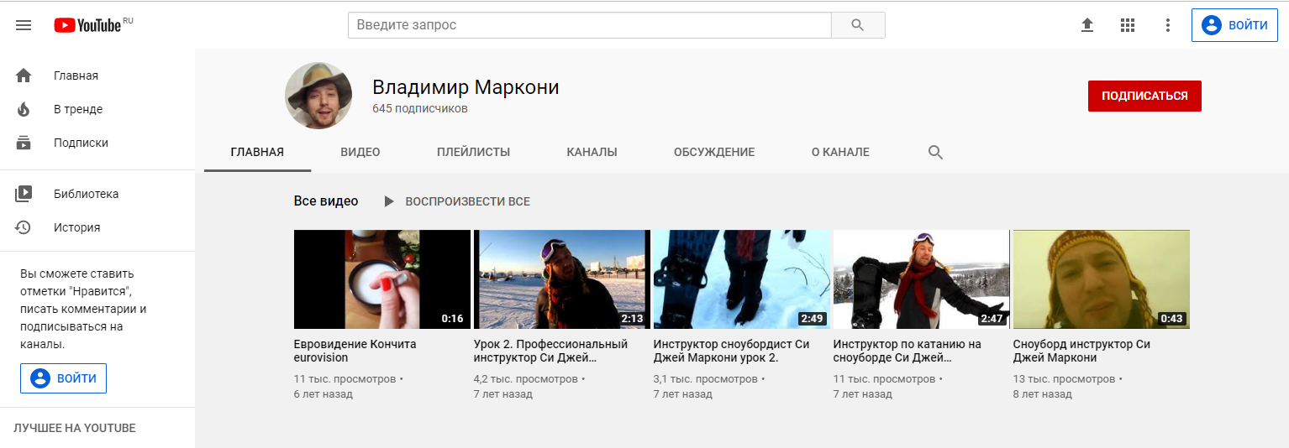The image size is (1289, 448).
Task: Switch to the ВИДЕО tab
Action: tap(360, 153)
